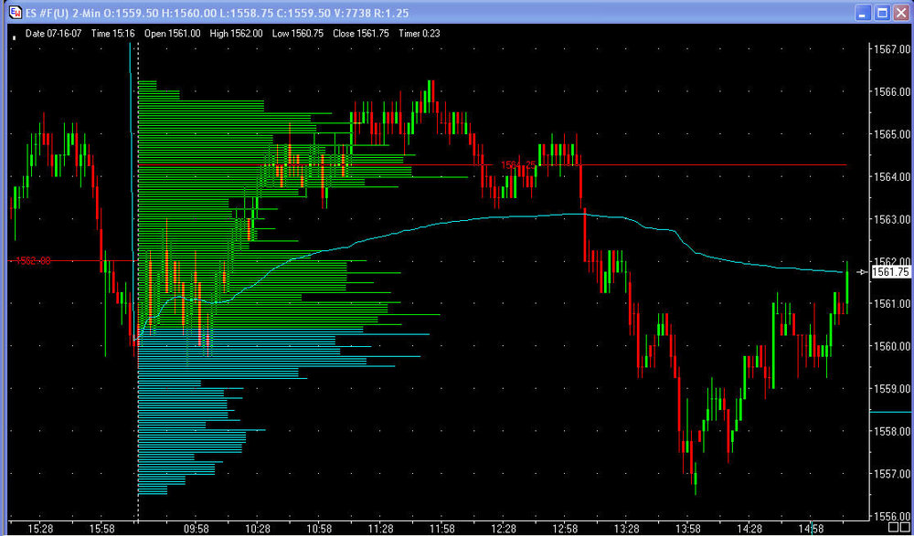Click the 1557.00 price axis label

tap(890, 474)
